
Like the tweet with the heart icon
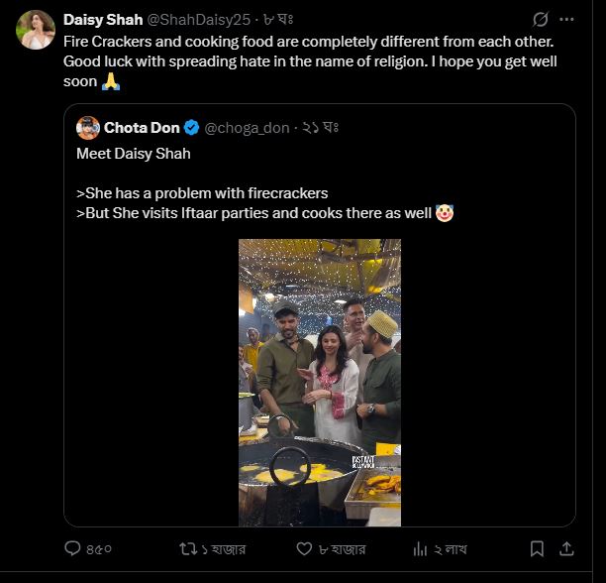point(305,548)
